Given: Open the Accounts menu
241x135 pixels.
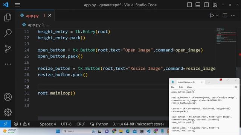Looking at the screenshot, I should 8,97.
